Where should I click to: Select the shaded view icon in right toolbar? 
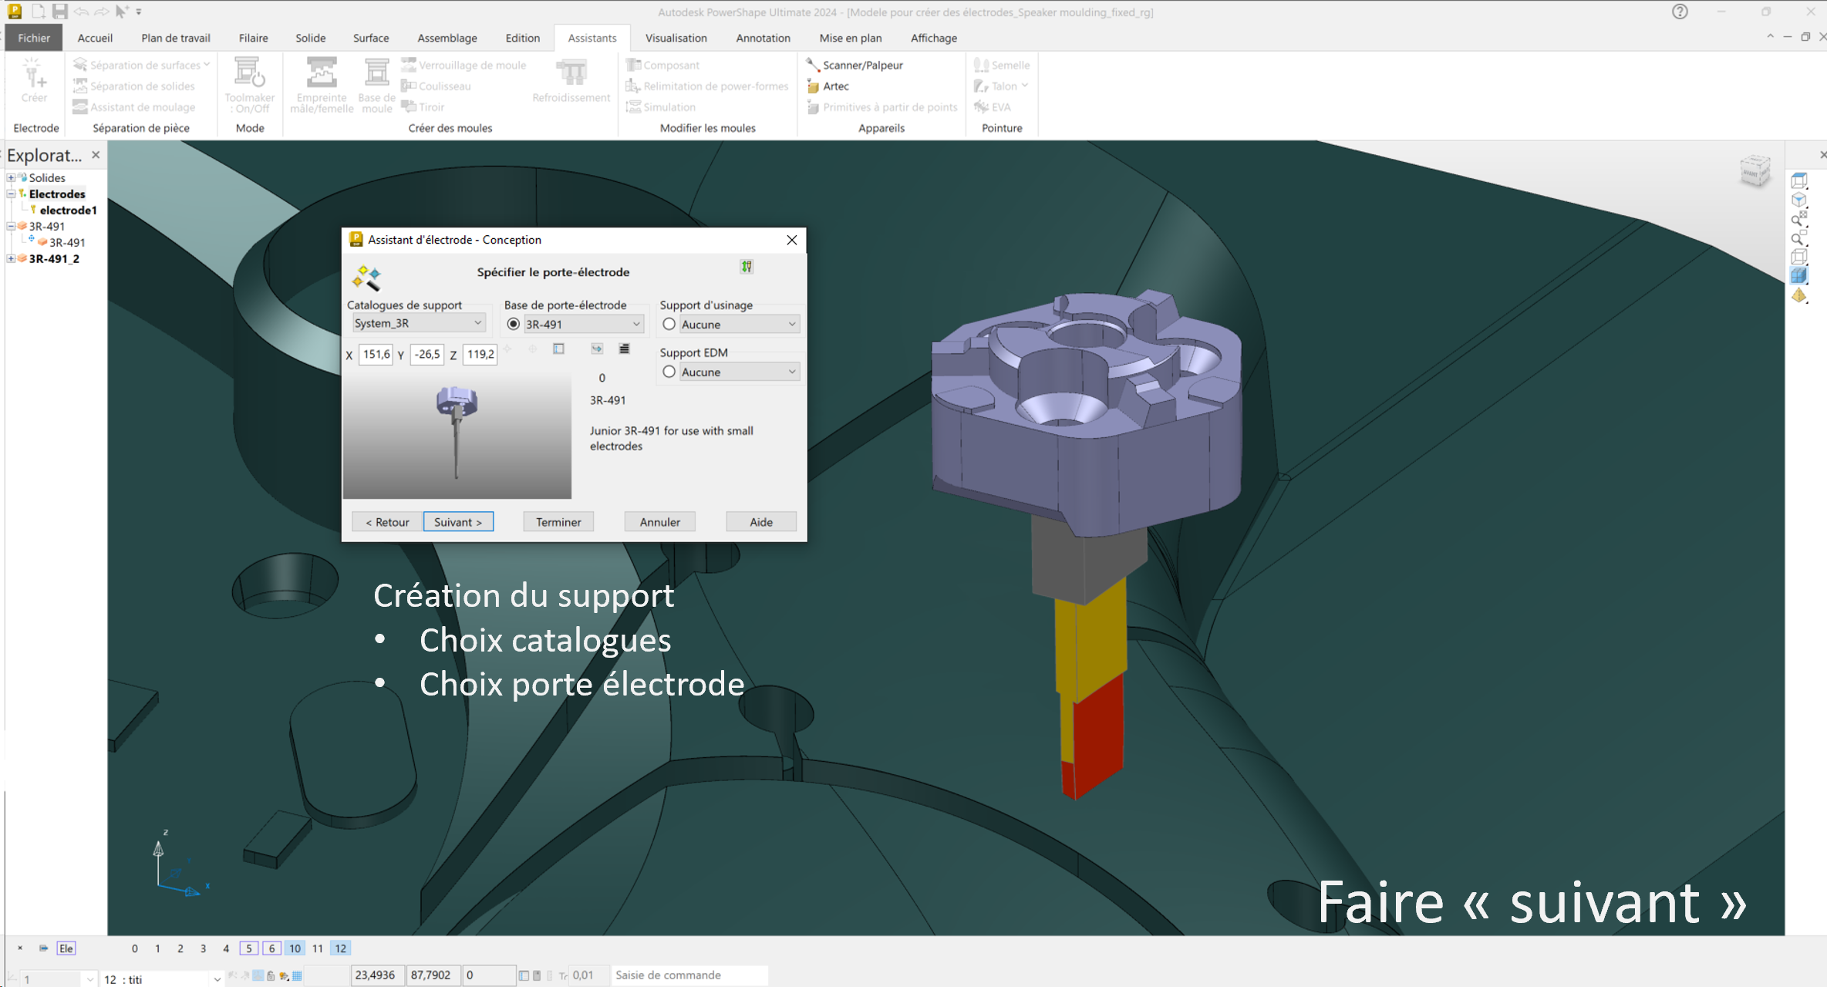[1798, 276]
